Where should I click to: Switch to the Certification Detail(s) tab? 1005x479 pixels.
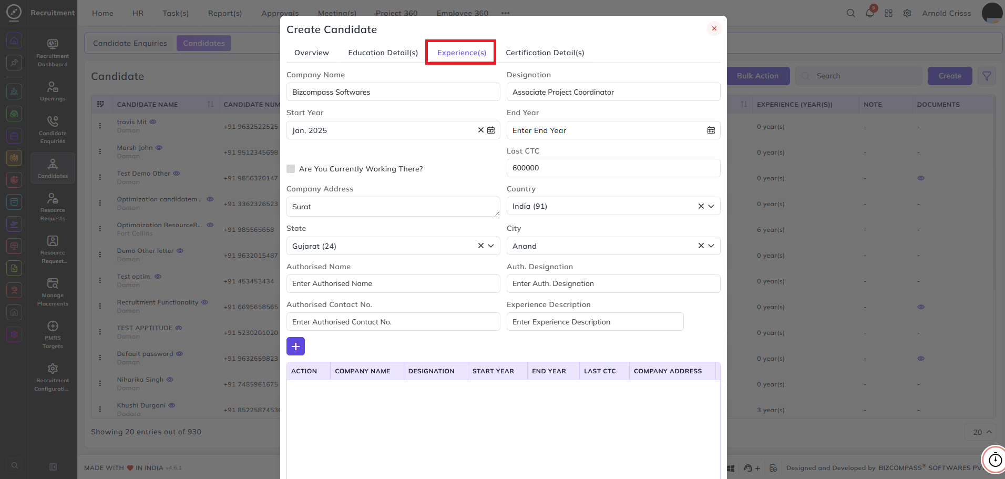point(545,53)
